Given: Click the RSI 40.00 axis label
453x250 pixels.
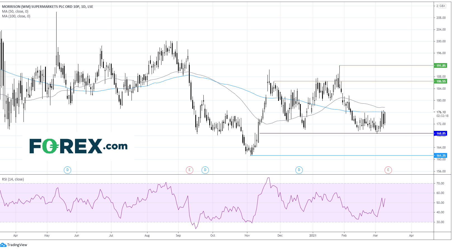Looking at the screenshot, I should (x=440, y=212).
